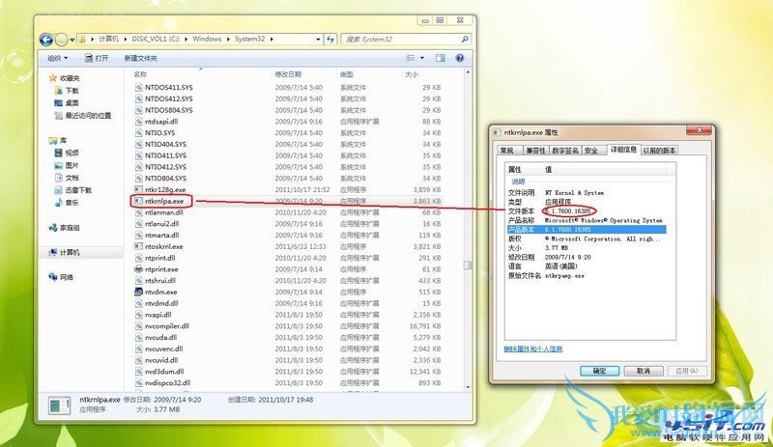
Task: Select file ntoskrnl.exe in list
Action: click(163, 246)
